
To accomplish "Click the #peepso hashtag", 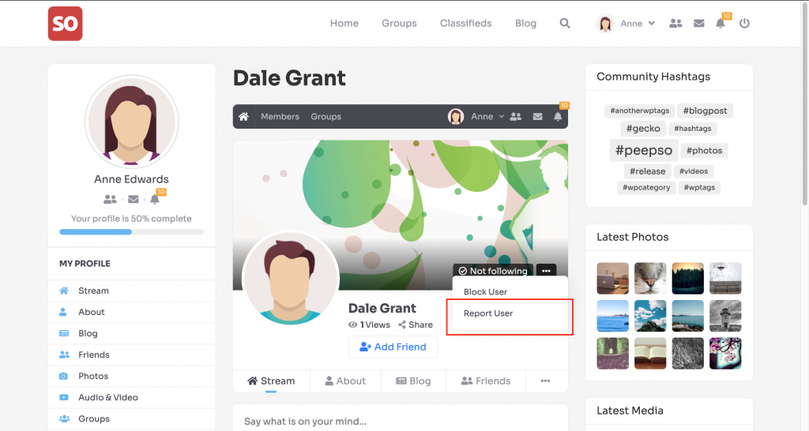I will tap(643, 150).
